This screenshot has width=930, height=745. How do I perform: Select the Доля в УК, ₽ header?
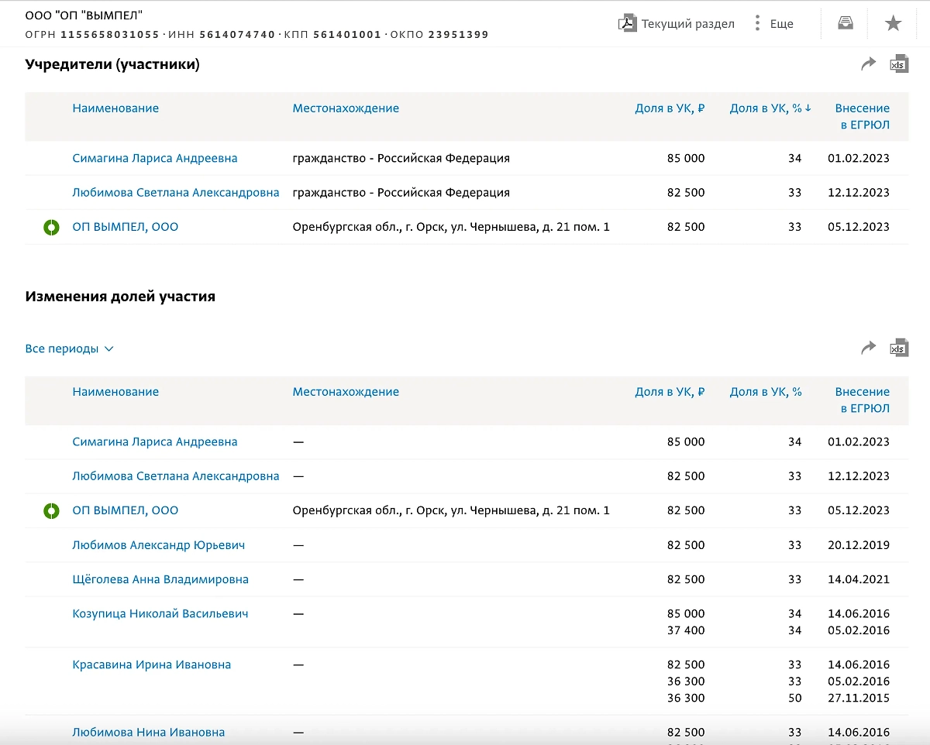[669, 108]
